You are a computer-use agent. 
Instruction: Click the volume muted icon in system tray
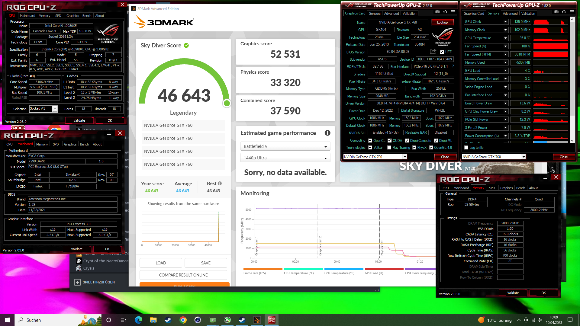pyautogui.click(x=540, y=320)
